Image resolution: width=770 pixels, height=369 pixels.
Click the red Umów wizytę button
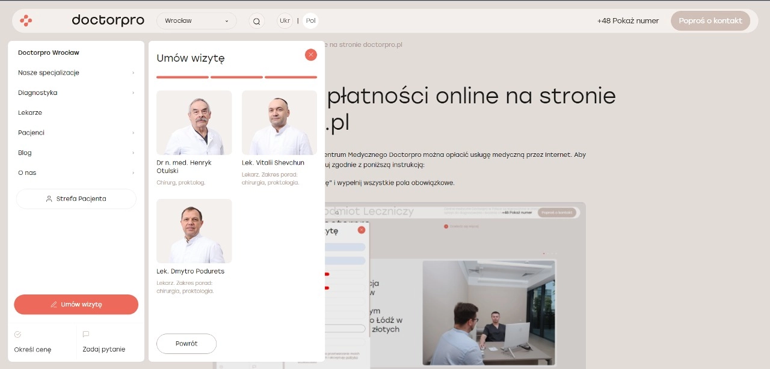[x=76, y=304]
